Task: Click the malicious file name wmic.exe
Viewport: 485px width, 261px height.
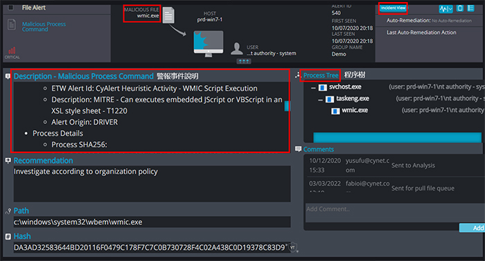Action: [x=148, y=15]
